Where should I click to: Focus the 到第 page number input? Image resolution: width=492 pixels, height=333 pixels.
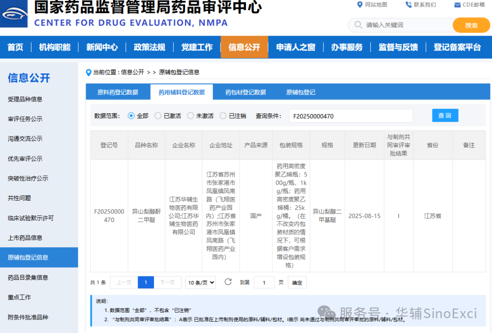[264, 282]
